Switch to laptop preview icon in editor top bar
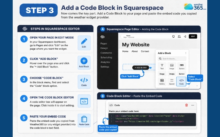 [179, 37]
